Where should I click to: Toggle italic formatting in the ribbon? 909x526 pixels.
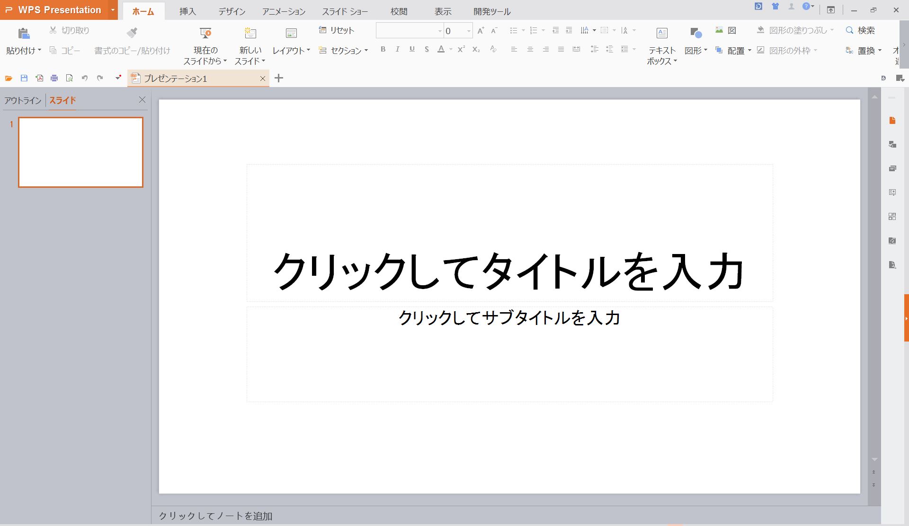click(x=398, y=49)
